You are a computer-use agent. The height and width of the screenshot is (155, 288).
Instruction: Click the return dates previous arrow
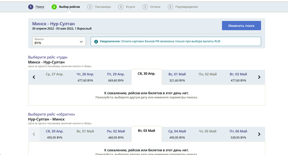pyautogui.click(x=34, y=134)
